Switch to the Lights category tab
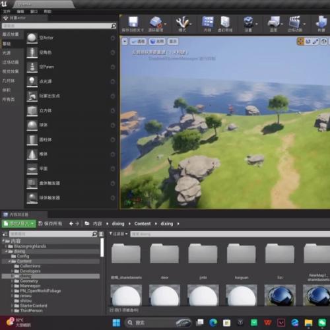330x330 pixels. point(12,53)
